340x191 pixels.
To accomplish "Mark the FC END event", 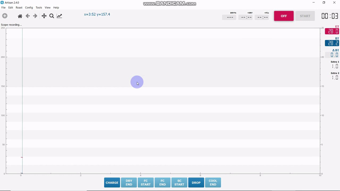I will point(163,183).
